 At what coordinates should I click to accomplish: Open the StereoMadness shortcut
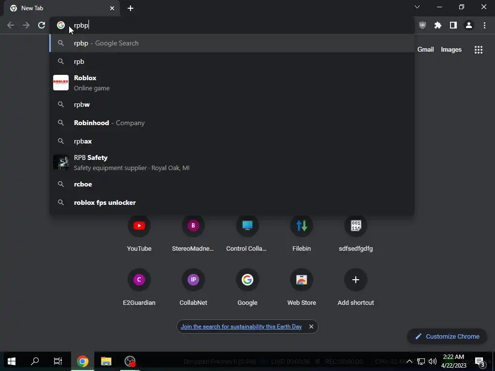[x=193, y=234]
